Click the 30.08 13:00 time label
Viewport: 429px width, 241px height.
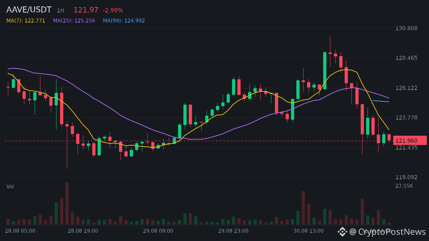(309, 231)
